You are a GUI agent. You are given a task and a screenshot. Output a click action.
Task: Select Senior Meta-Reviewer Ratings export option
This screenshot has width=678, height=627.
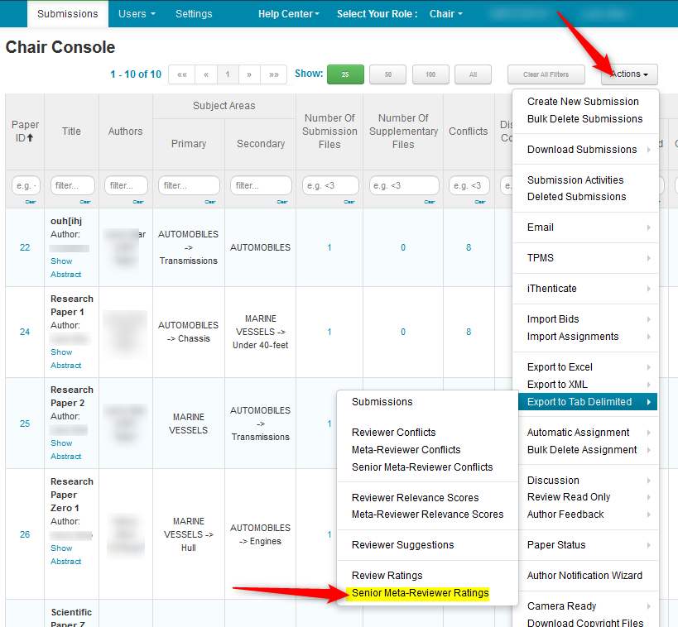[420, 593]
